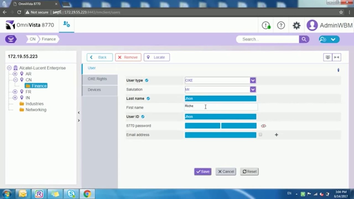The image size is (354, 199).
Task: Collapse Alcatel-Lucent Enterprise tree node
Action: pos(9,68)
